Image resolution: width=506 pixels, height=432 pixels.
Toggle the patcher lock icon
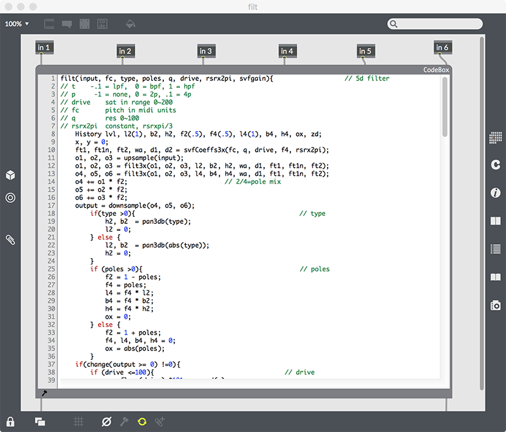click(10, 421)
